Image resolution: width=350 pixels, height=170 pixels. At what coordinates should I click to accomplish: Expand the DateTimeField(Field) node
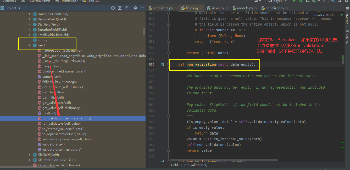(x=29, y=14)
